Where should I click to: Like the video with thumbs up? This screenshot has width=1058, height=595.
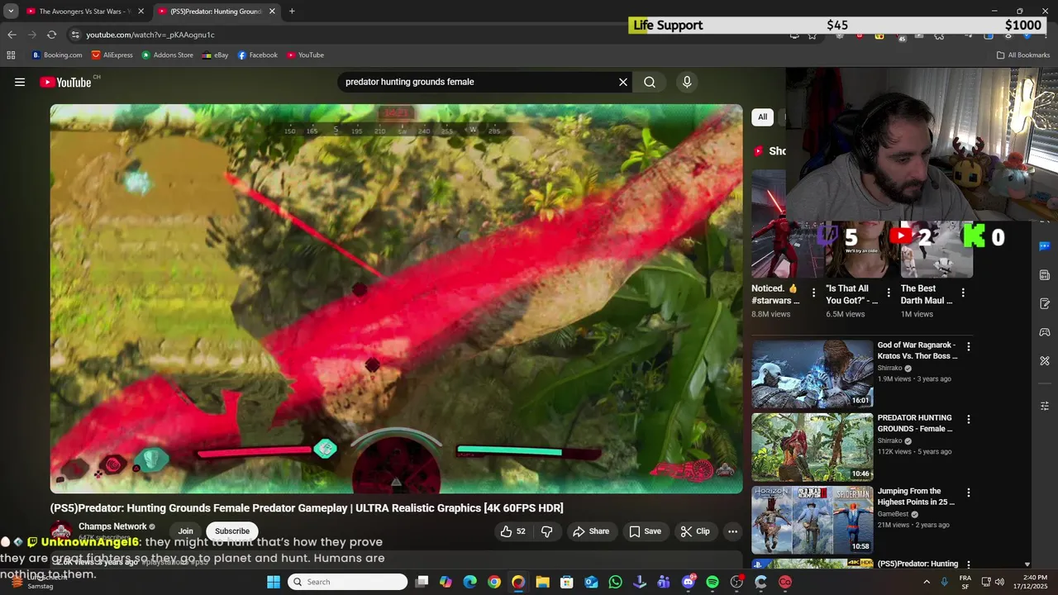coord(513,531)
